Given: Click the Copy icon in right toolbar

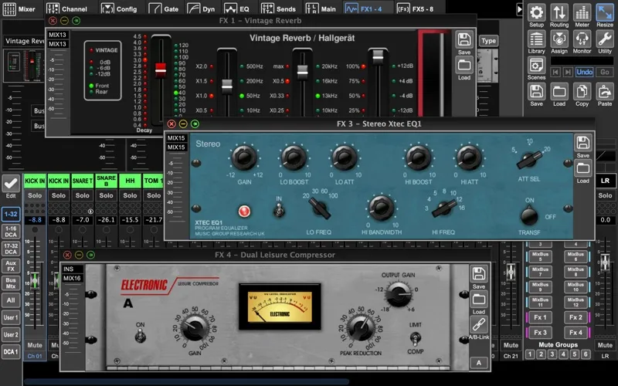Looking at the screenshot, I should tap(582, 92).
